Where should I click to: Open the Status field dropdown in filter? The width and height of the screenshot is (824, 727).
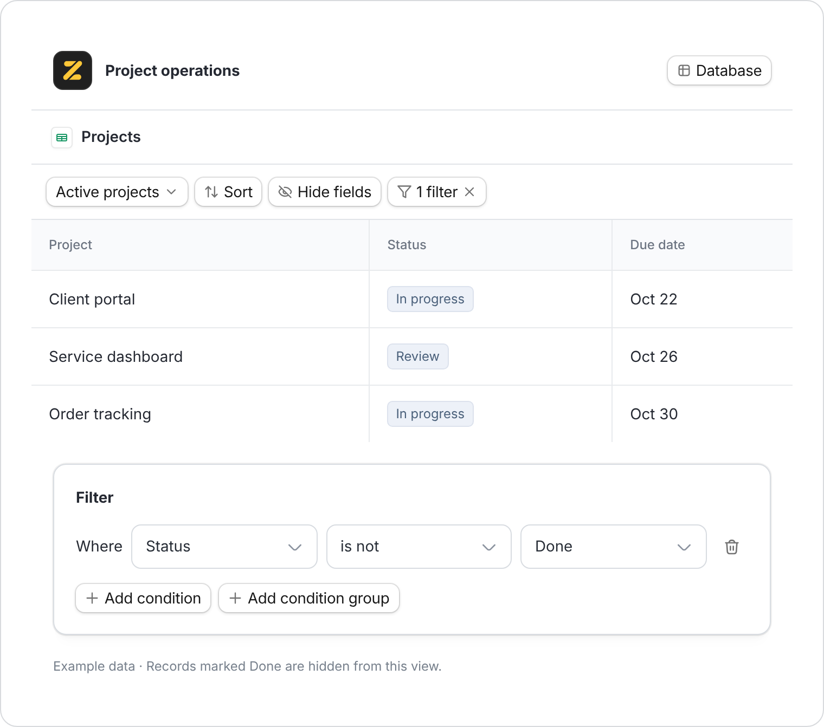tap(224, 547)
